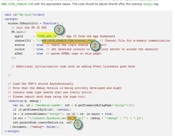Click the highlighted 'YOUR_APP_ID' value
The image size is (175, 136).
click(x=47, y=36)
